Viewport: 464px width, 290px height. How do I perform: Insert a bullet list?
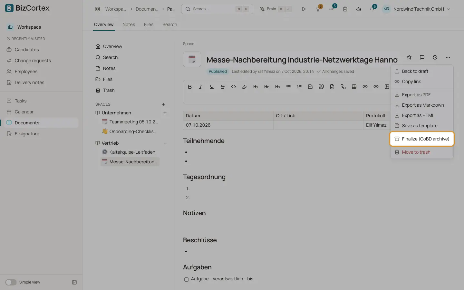click(288, 87)
